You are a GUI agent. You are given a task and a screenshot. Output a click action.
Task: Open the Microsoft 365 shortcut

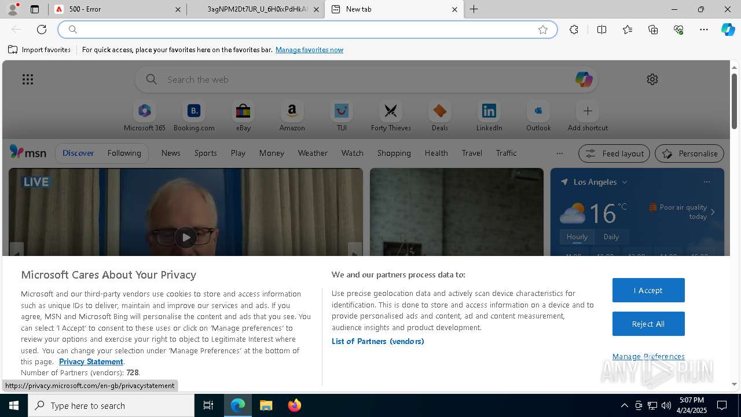pyautogui.click(x=145, y=116)
